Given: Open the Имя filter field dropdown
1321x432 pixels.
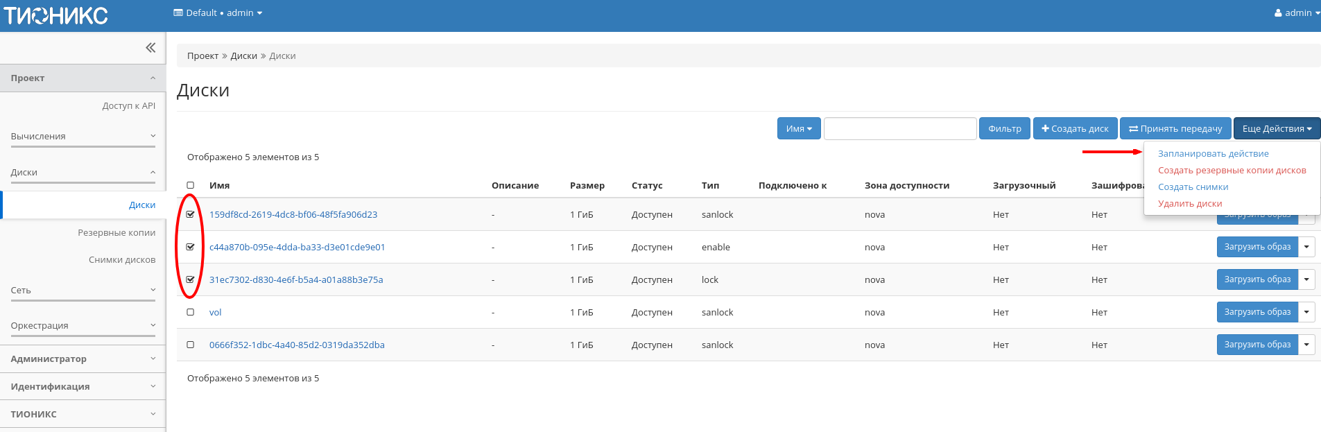Looking at the screenshot, I should (799, 129).
